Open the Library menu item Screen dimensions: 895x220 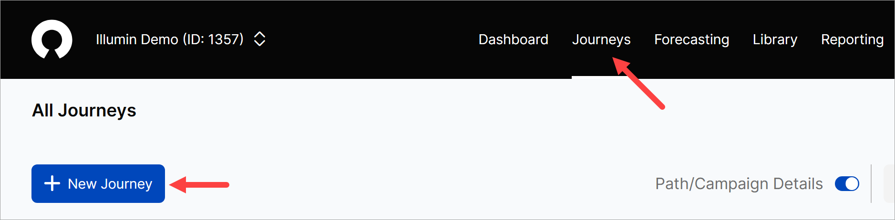[x=775, y=39]
